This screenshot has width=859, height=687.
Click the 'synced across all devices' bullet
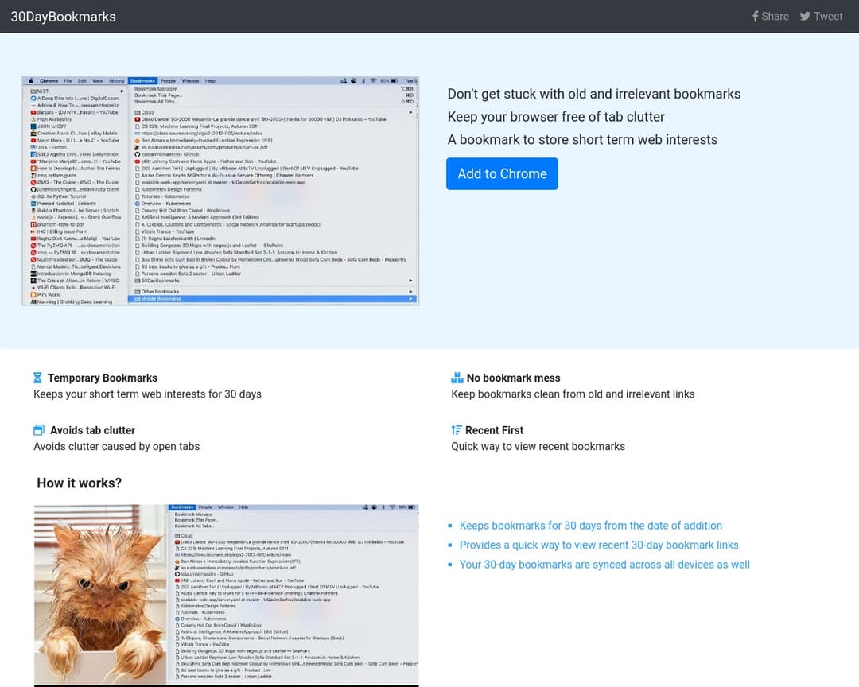(604, 565)
